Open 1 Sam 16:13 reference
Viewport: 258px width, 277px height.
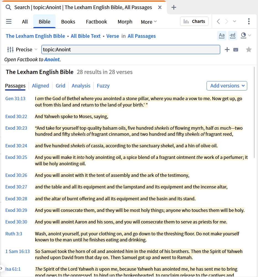pos(17,251)
